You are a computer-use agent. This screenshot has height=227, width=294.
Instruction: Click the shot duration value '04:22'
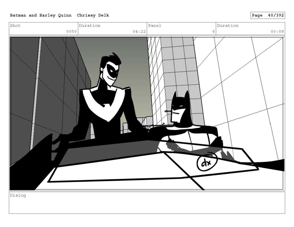(139, 31)
